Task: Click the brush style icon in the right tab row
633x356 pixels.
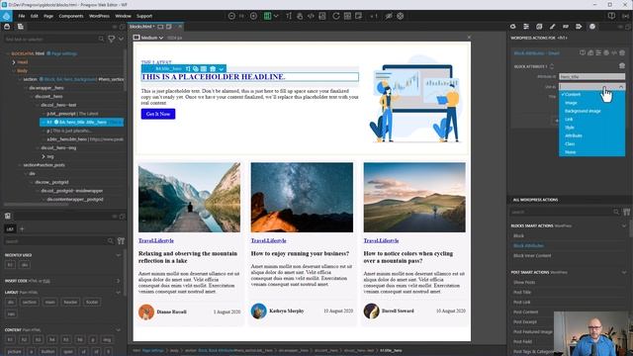Action: (x=552, y=27)
